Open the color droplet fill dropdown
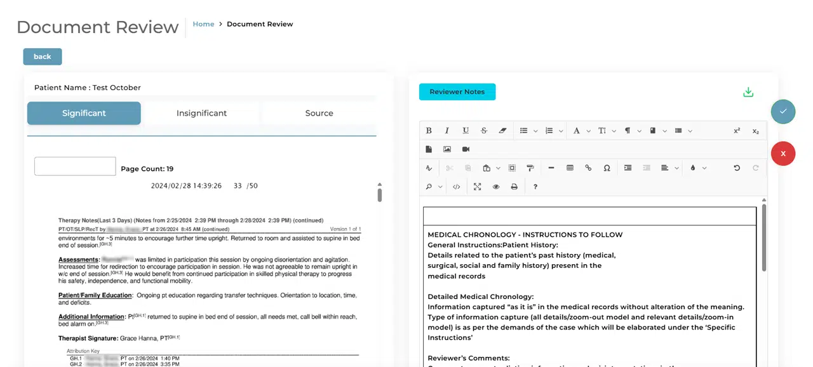Viewport: 813px width, 367px height. 704,168
